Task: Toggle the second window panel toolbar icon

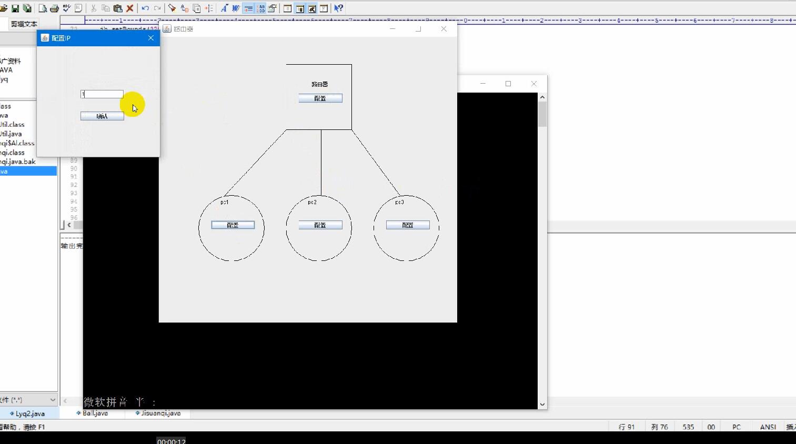Action: click(300, 8)
